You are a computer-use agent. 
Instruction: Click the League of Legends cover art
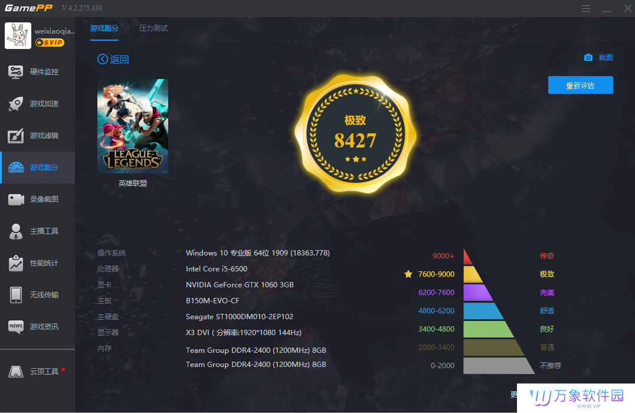click(x=132, y=126)
